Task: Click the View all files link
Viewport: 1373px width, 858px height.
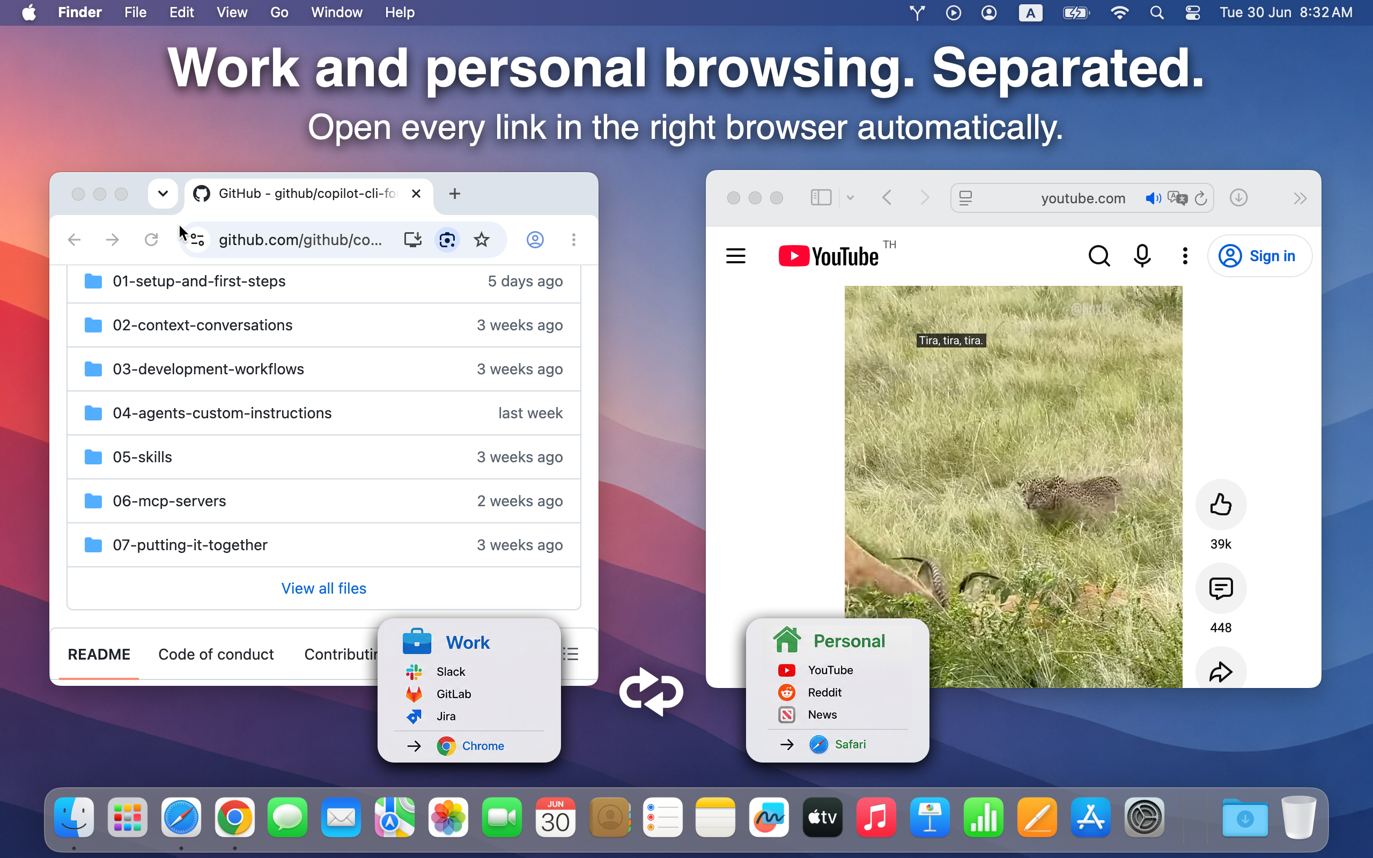Action: click(x=323, y=588)
